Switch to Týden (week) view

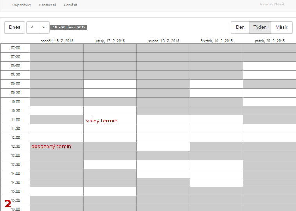(260, 27)
